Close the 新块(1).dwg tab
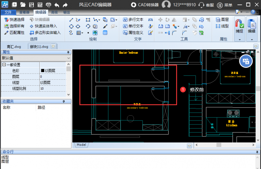 tap(53, 46)
